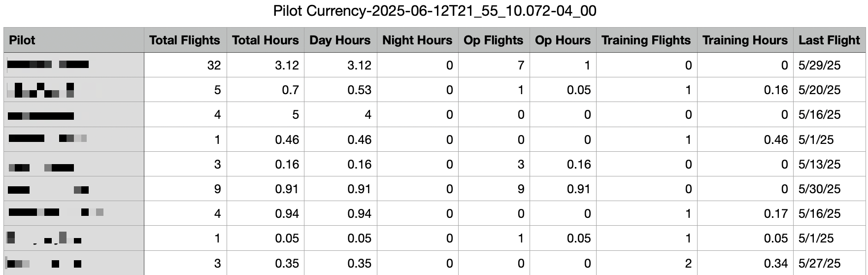Select the cell with 32 total flights
868x275 pixels.
185,65
